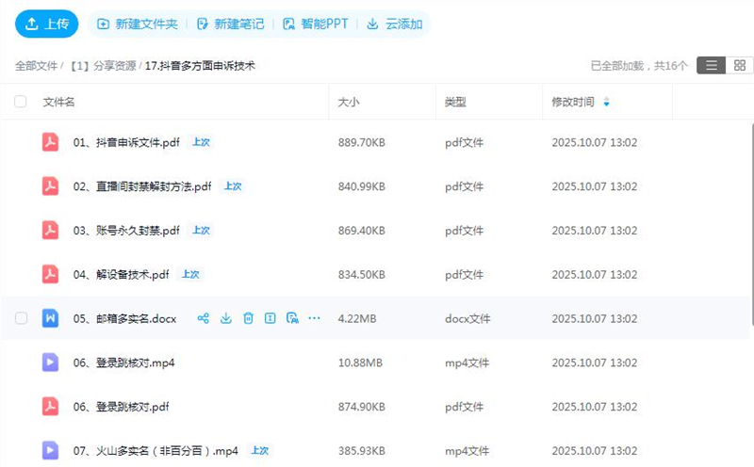Click PDF icon of 03、账号永久封禁.pdf

(51, 230)
